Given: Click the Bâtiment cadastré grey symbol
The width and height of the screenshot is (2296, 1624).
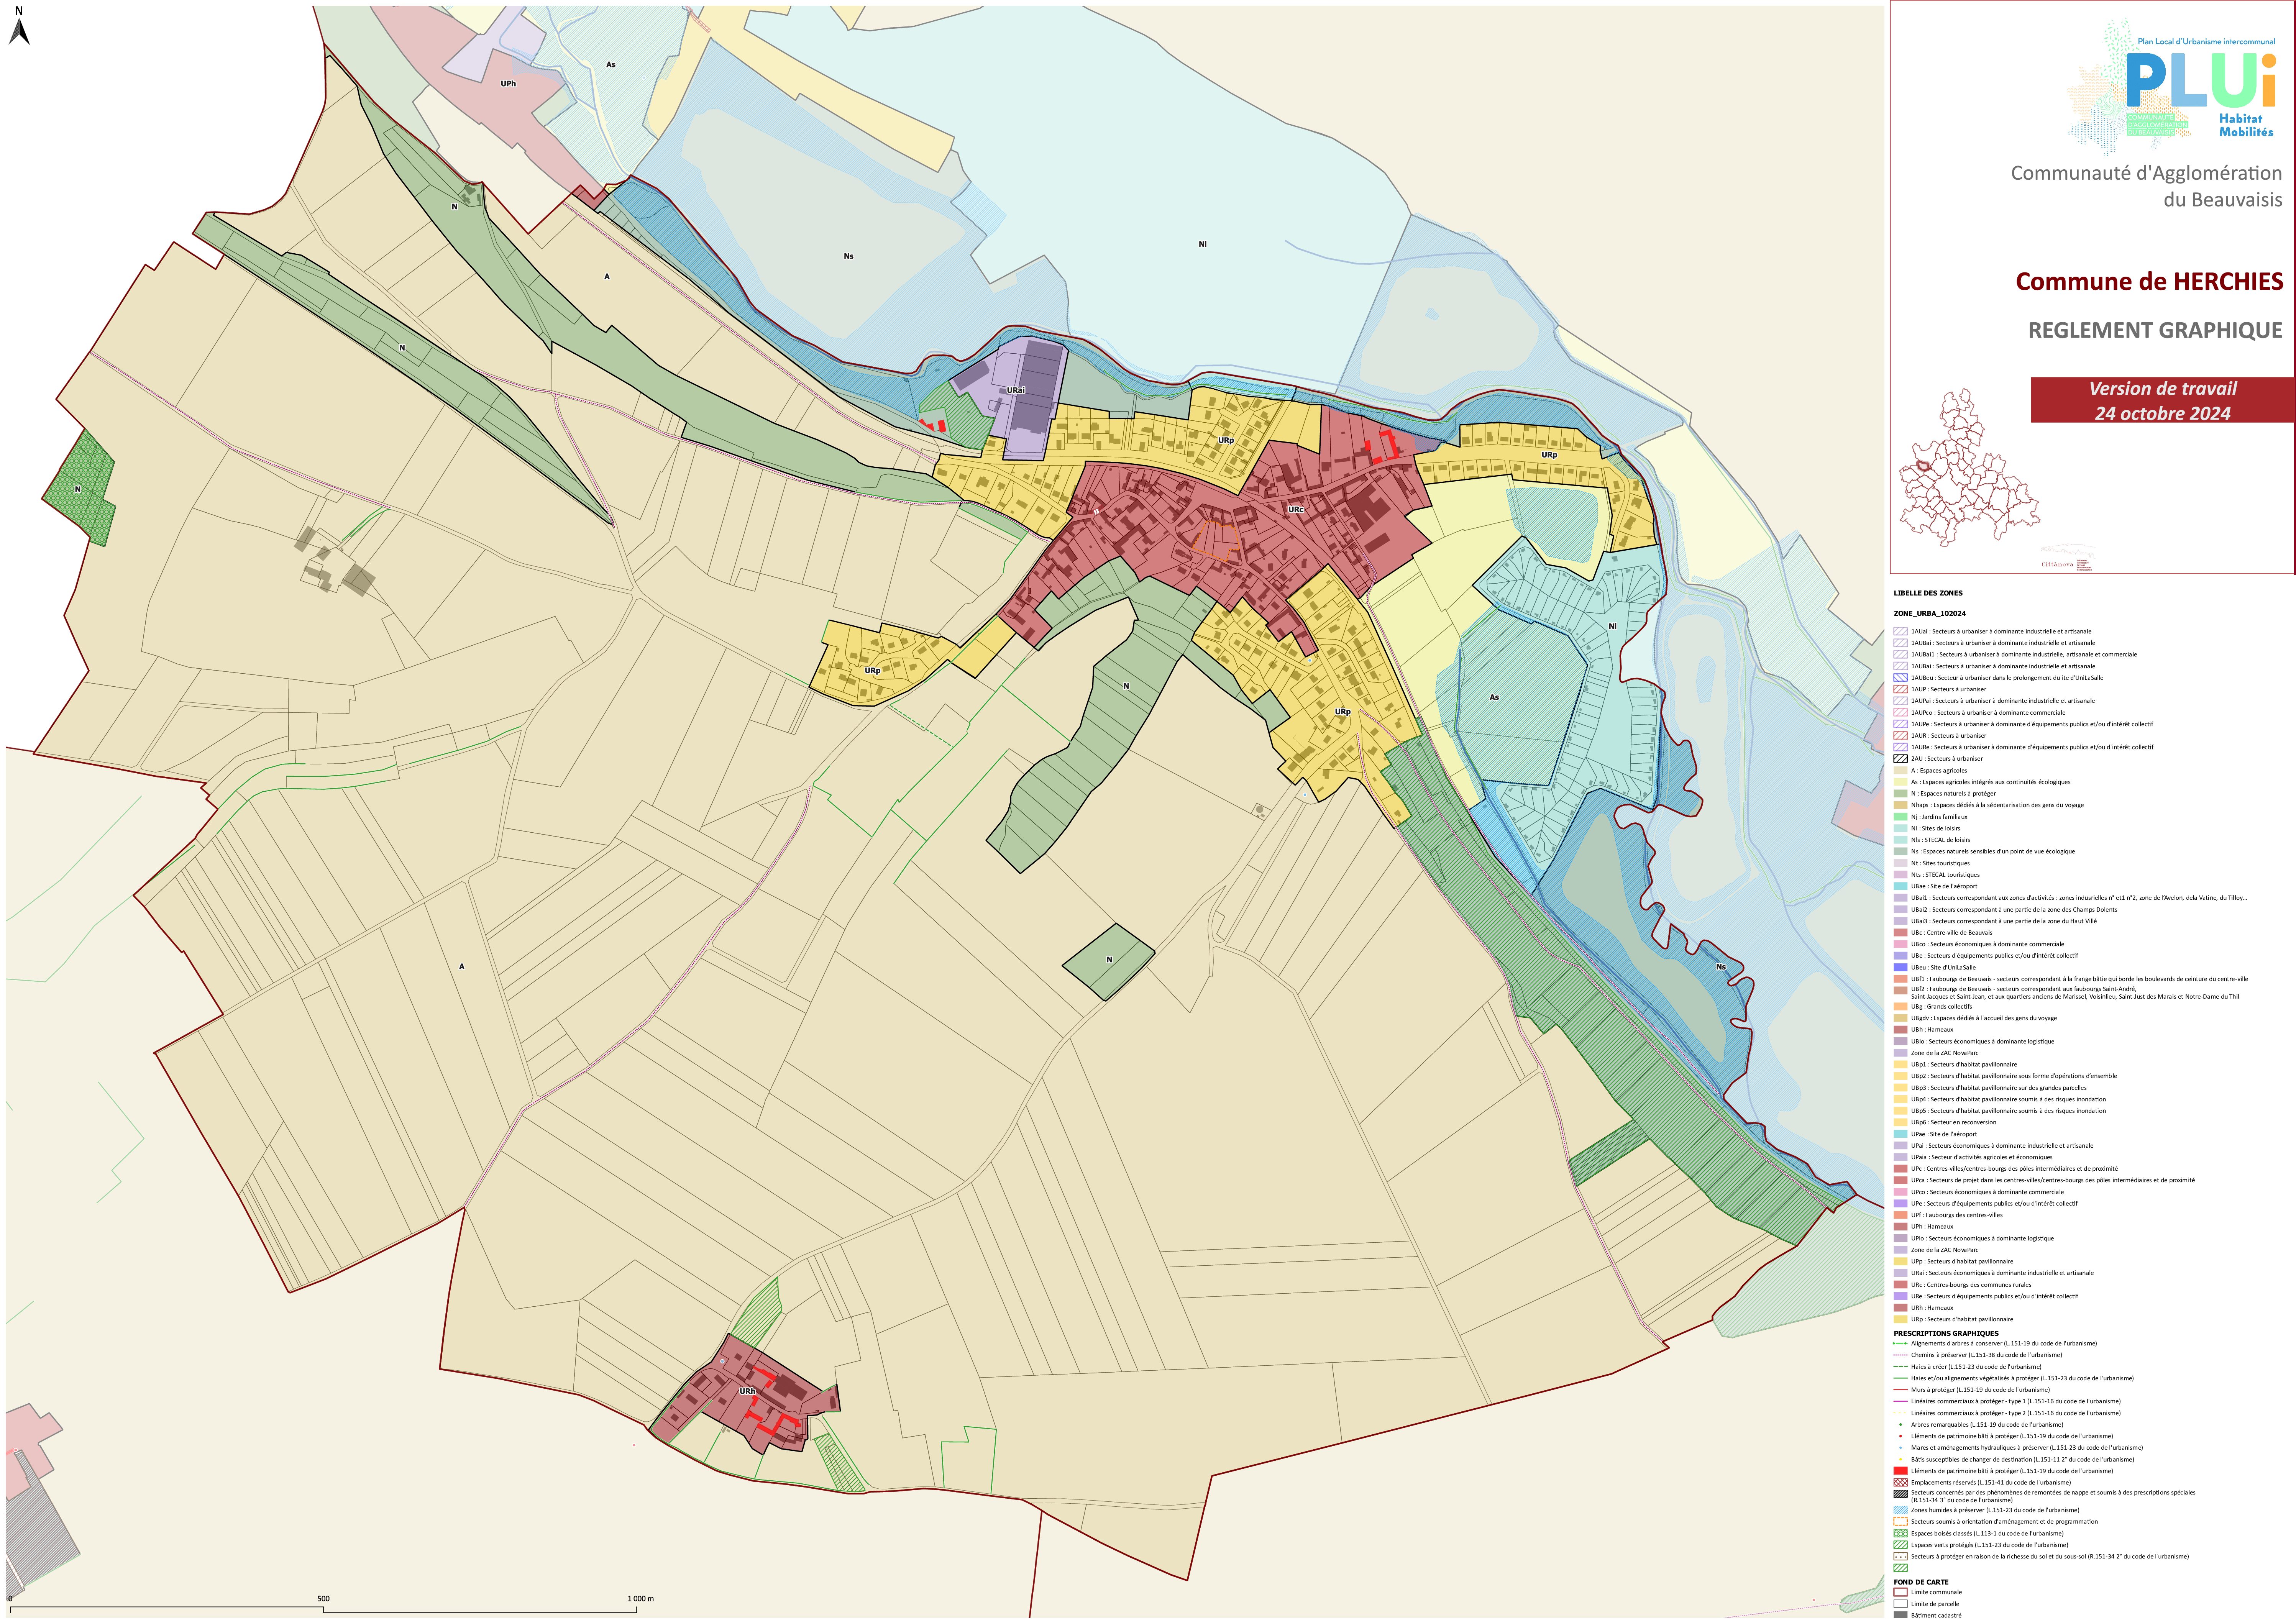Looking at the screenshot, I should click(1900, 1615).
